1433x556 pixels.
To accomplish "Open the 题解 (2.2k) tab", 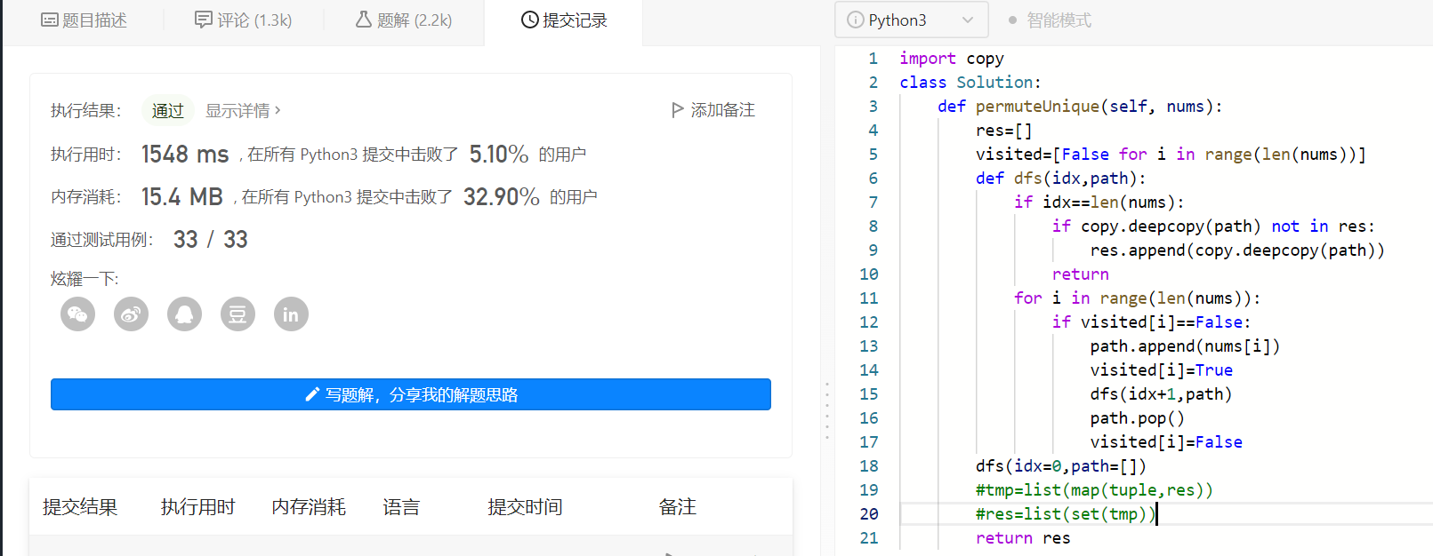I will tap(404, 20).
